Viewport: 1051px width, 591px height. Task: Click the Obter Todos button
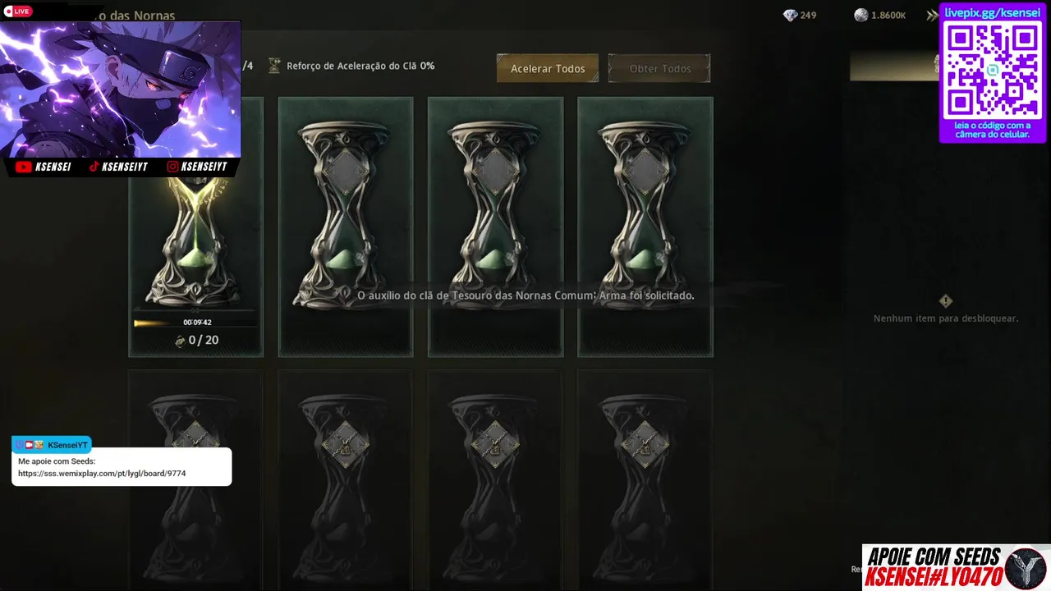click(x=659, y=69)
